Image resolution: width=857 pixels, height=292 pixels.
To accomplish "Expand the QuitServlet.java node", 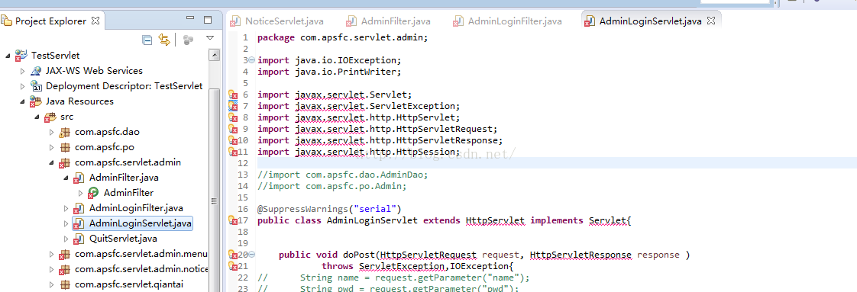I will click(x=66, y=239).
